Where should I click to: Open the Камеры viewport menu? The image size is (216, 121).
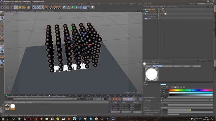[x=13, y=11]
